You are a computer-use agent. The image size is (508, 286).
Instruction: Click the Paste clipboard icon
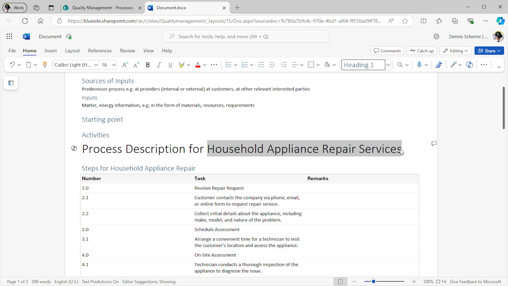click(29, 65)
